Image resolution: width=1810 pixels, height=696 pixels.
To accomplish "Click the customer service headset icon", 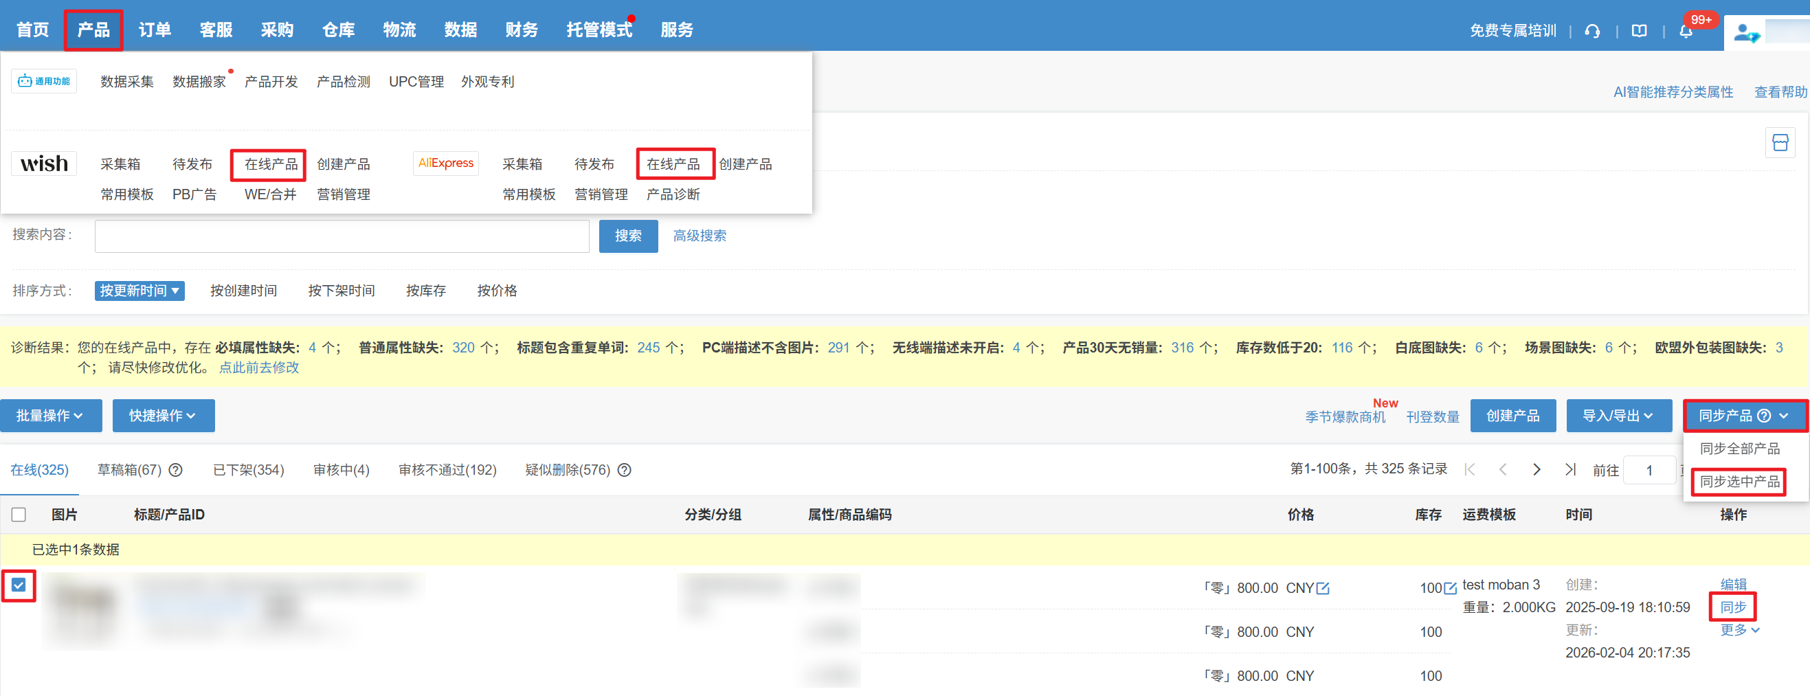I will pyautogui.click(x=1592, y=31).
